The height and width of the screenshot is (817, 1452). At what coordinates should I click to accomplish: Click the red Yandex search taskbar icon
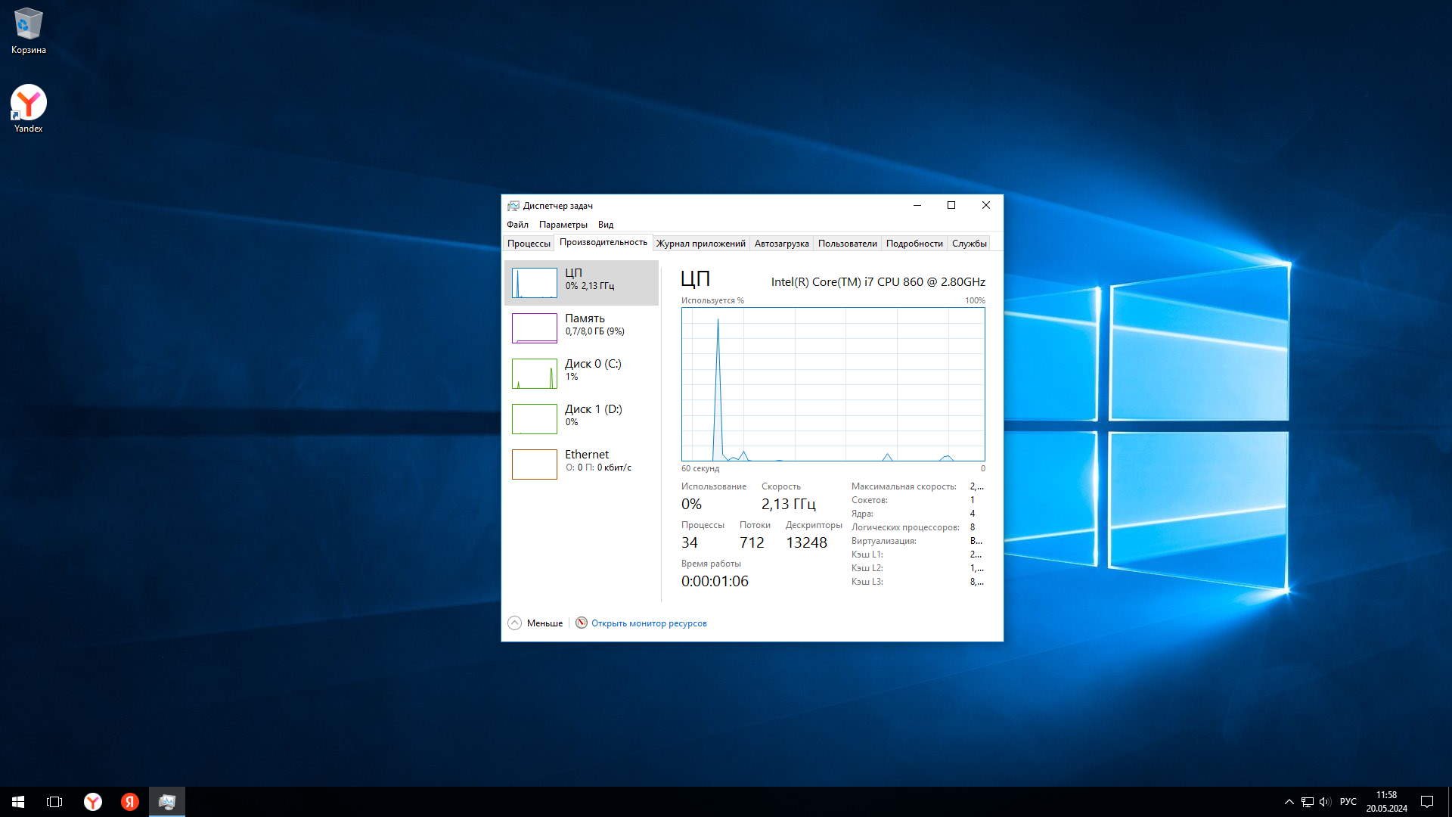click(129, 801)
